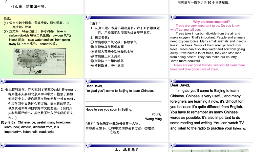Open the letter template slide with blank lines
253x152 pixels.
pyautogui.click(x=126, y=110)
